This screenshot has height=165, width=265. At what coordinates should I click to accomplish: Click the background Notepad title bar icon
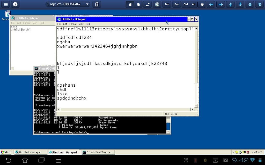point(13,18)
